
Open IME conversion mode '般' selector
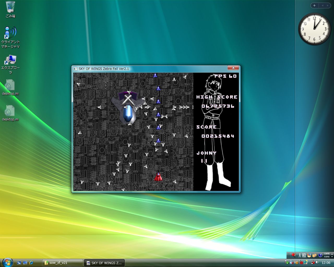[304, 256]
